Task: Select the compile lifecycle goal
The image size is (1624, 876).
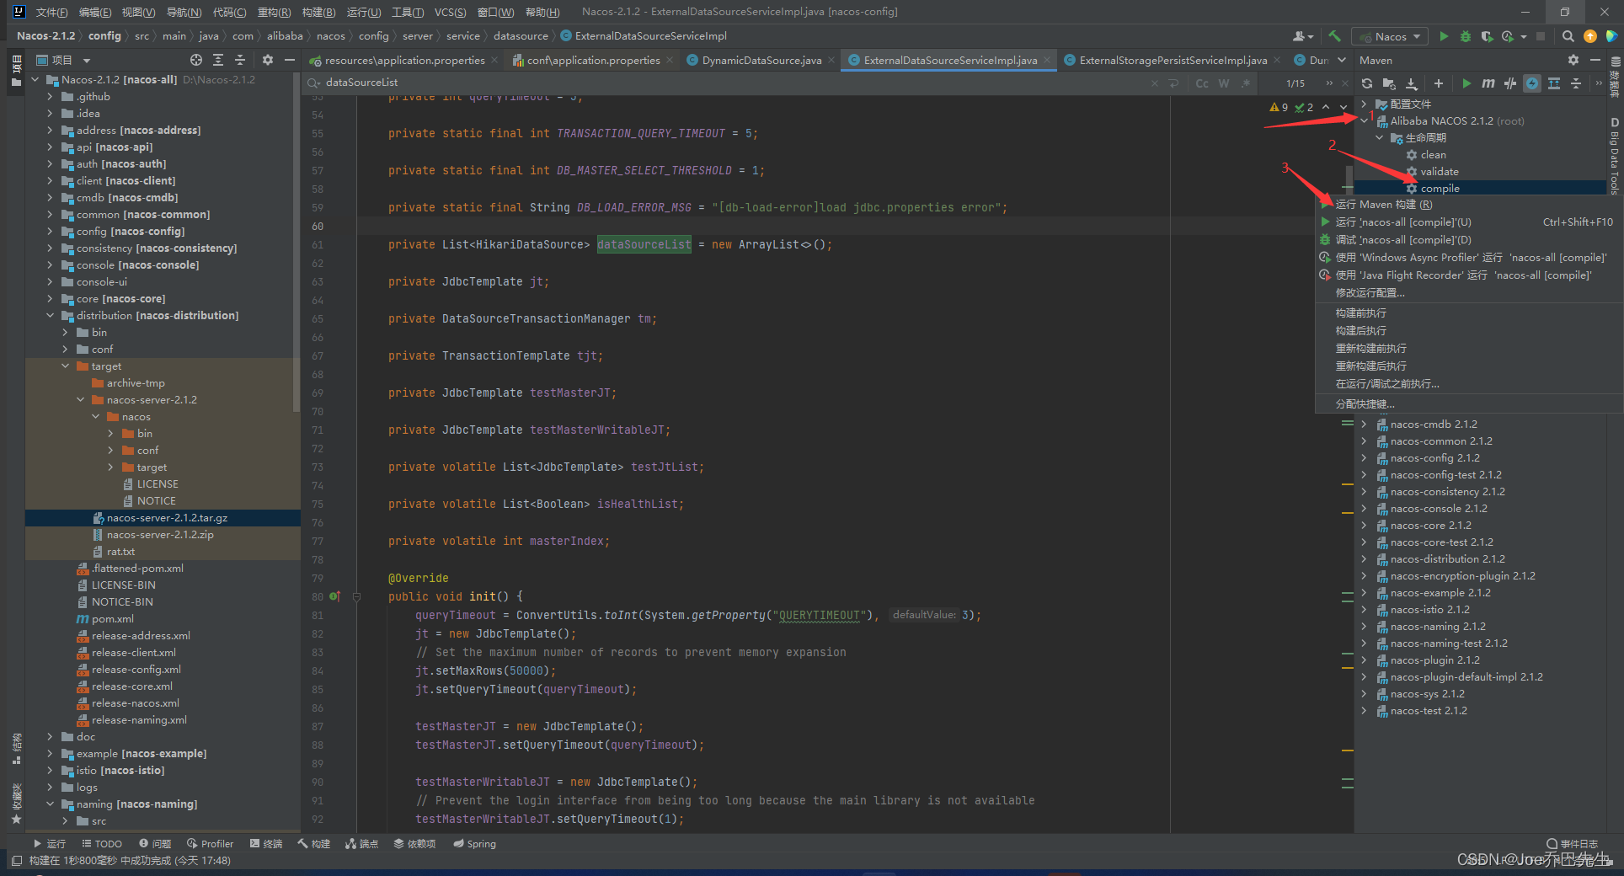Action: coord(1440,189)
